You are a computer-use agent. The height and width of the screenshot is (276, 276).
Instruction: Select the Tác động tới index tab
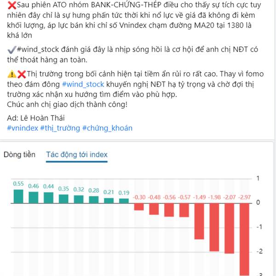pyautogui.click(x=77, y=155)
